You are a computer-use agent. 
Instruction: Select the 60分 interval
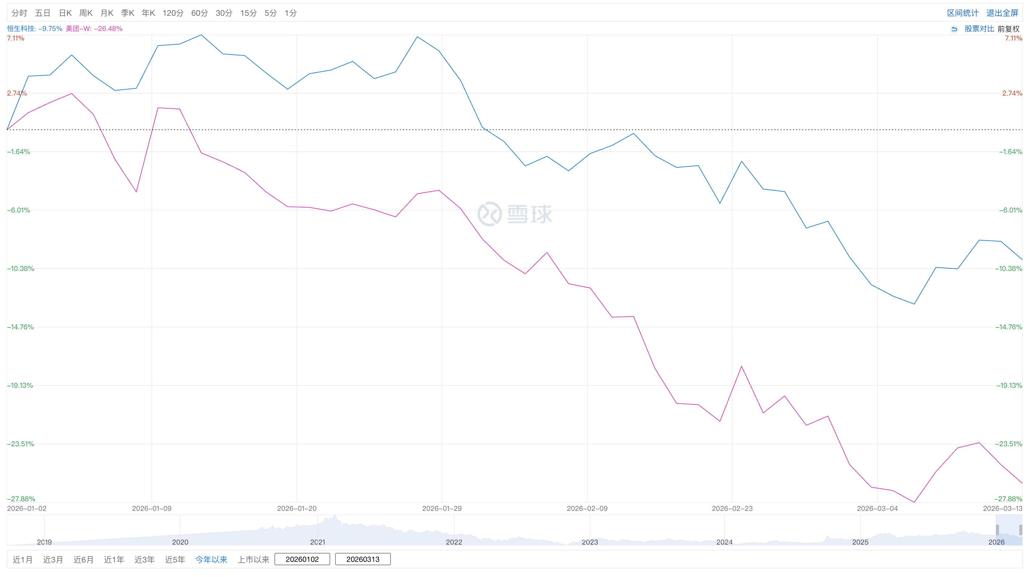pyautogui.click(x=200, y=13)
